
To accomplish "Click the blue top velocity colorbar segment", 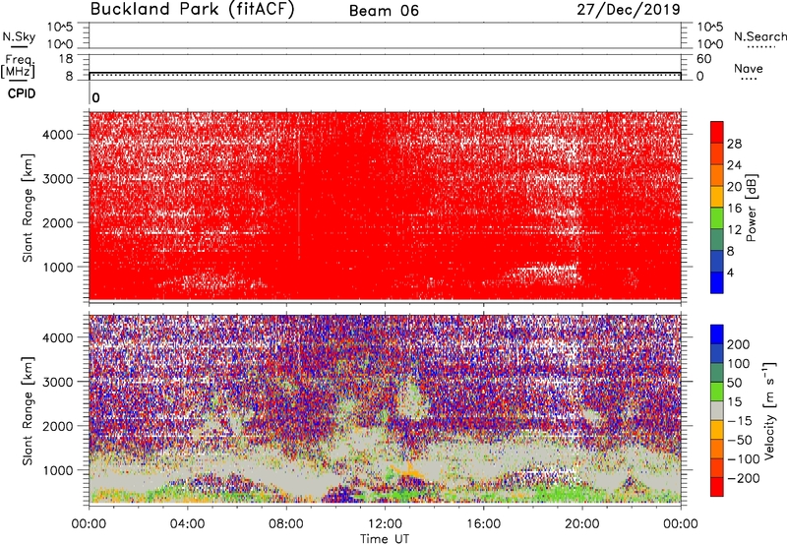I will [717, 334].
